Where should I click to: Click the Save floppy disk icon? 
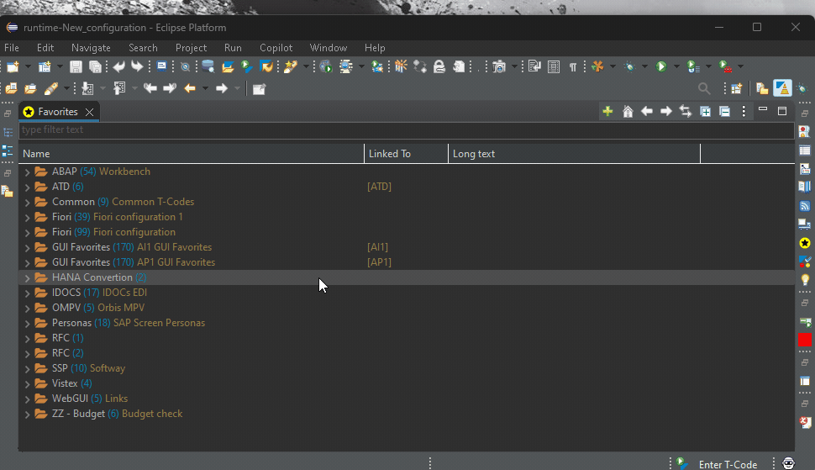(76, 66)
